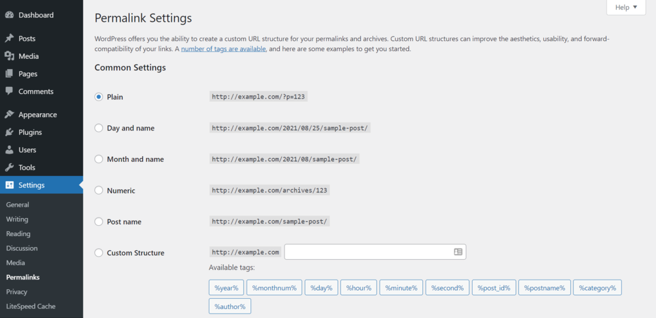The image size is (656, 318).
Task: Choose the Post name permalink option
Action: tap(99, 221)
